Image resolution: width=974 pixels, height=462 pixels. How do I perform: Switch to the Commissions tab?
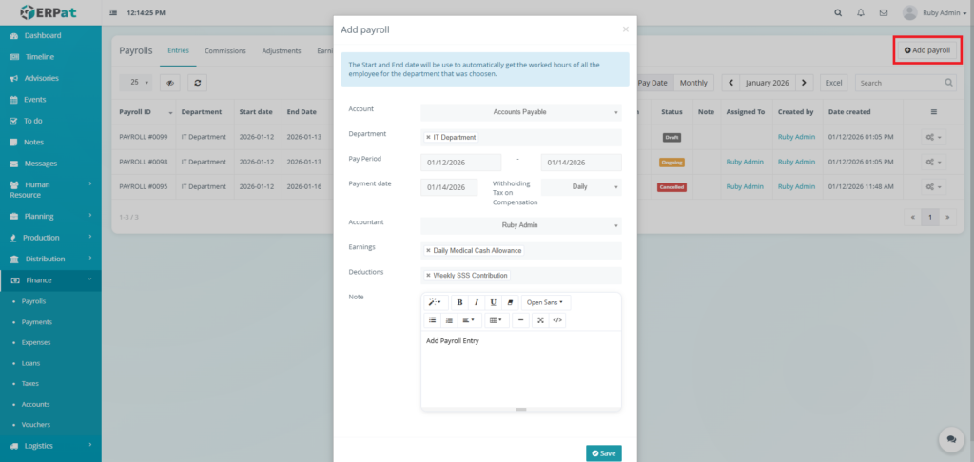coord(225,51)
